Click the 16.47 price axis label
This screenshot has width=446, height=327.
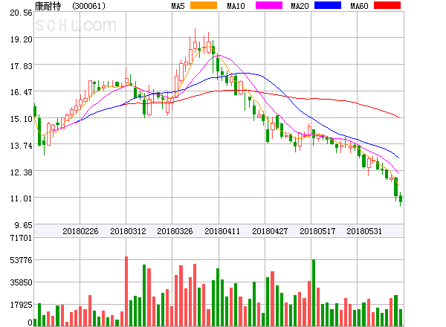point(22,92)
